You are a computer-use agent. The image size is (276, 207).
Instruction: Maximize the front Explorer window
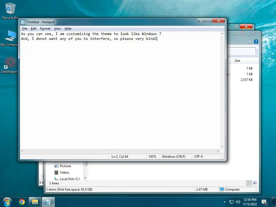243,33
